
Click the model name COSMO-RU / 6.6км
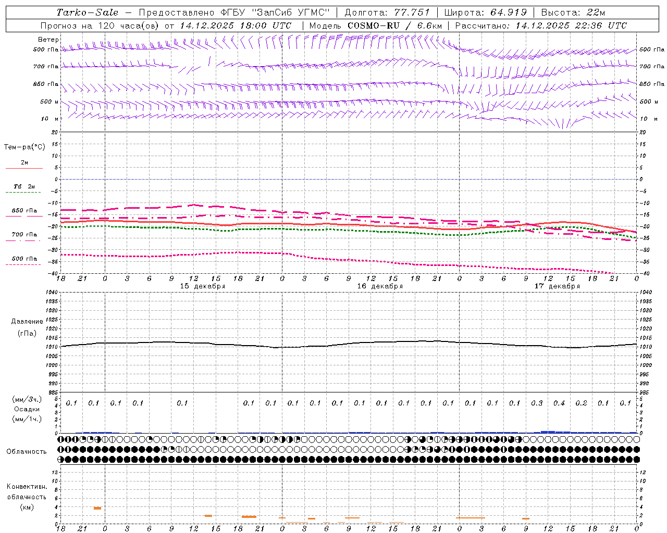point(394,26)
